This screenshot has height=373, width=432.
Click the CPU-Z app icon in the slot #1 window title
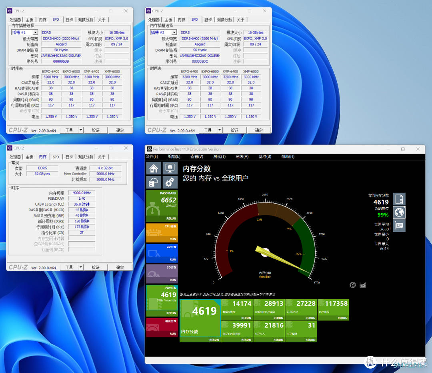[x=10, y=11]
